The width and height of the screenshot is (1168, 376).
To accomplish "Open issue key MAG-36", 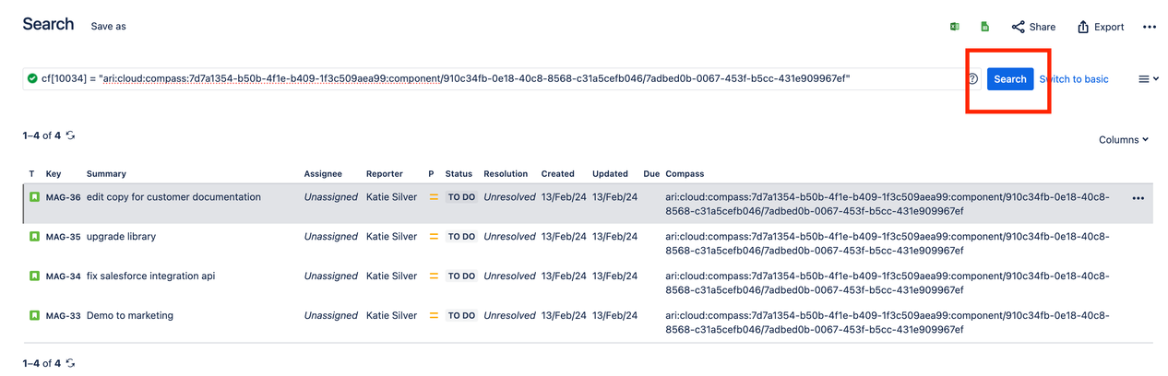I will pyautogui.click(x=64, y=197).
